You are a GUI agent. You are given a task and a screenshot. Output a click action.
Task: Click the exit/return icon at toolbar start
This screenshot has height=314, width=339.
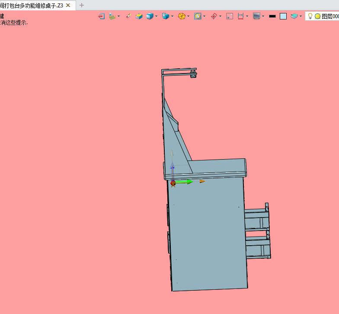pyautogui.click(x=101, y=16)
